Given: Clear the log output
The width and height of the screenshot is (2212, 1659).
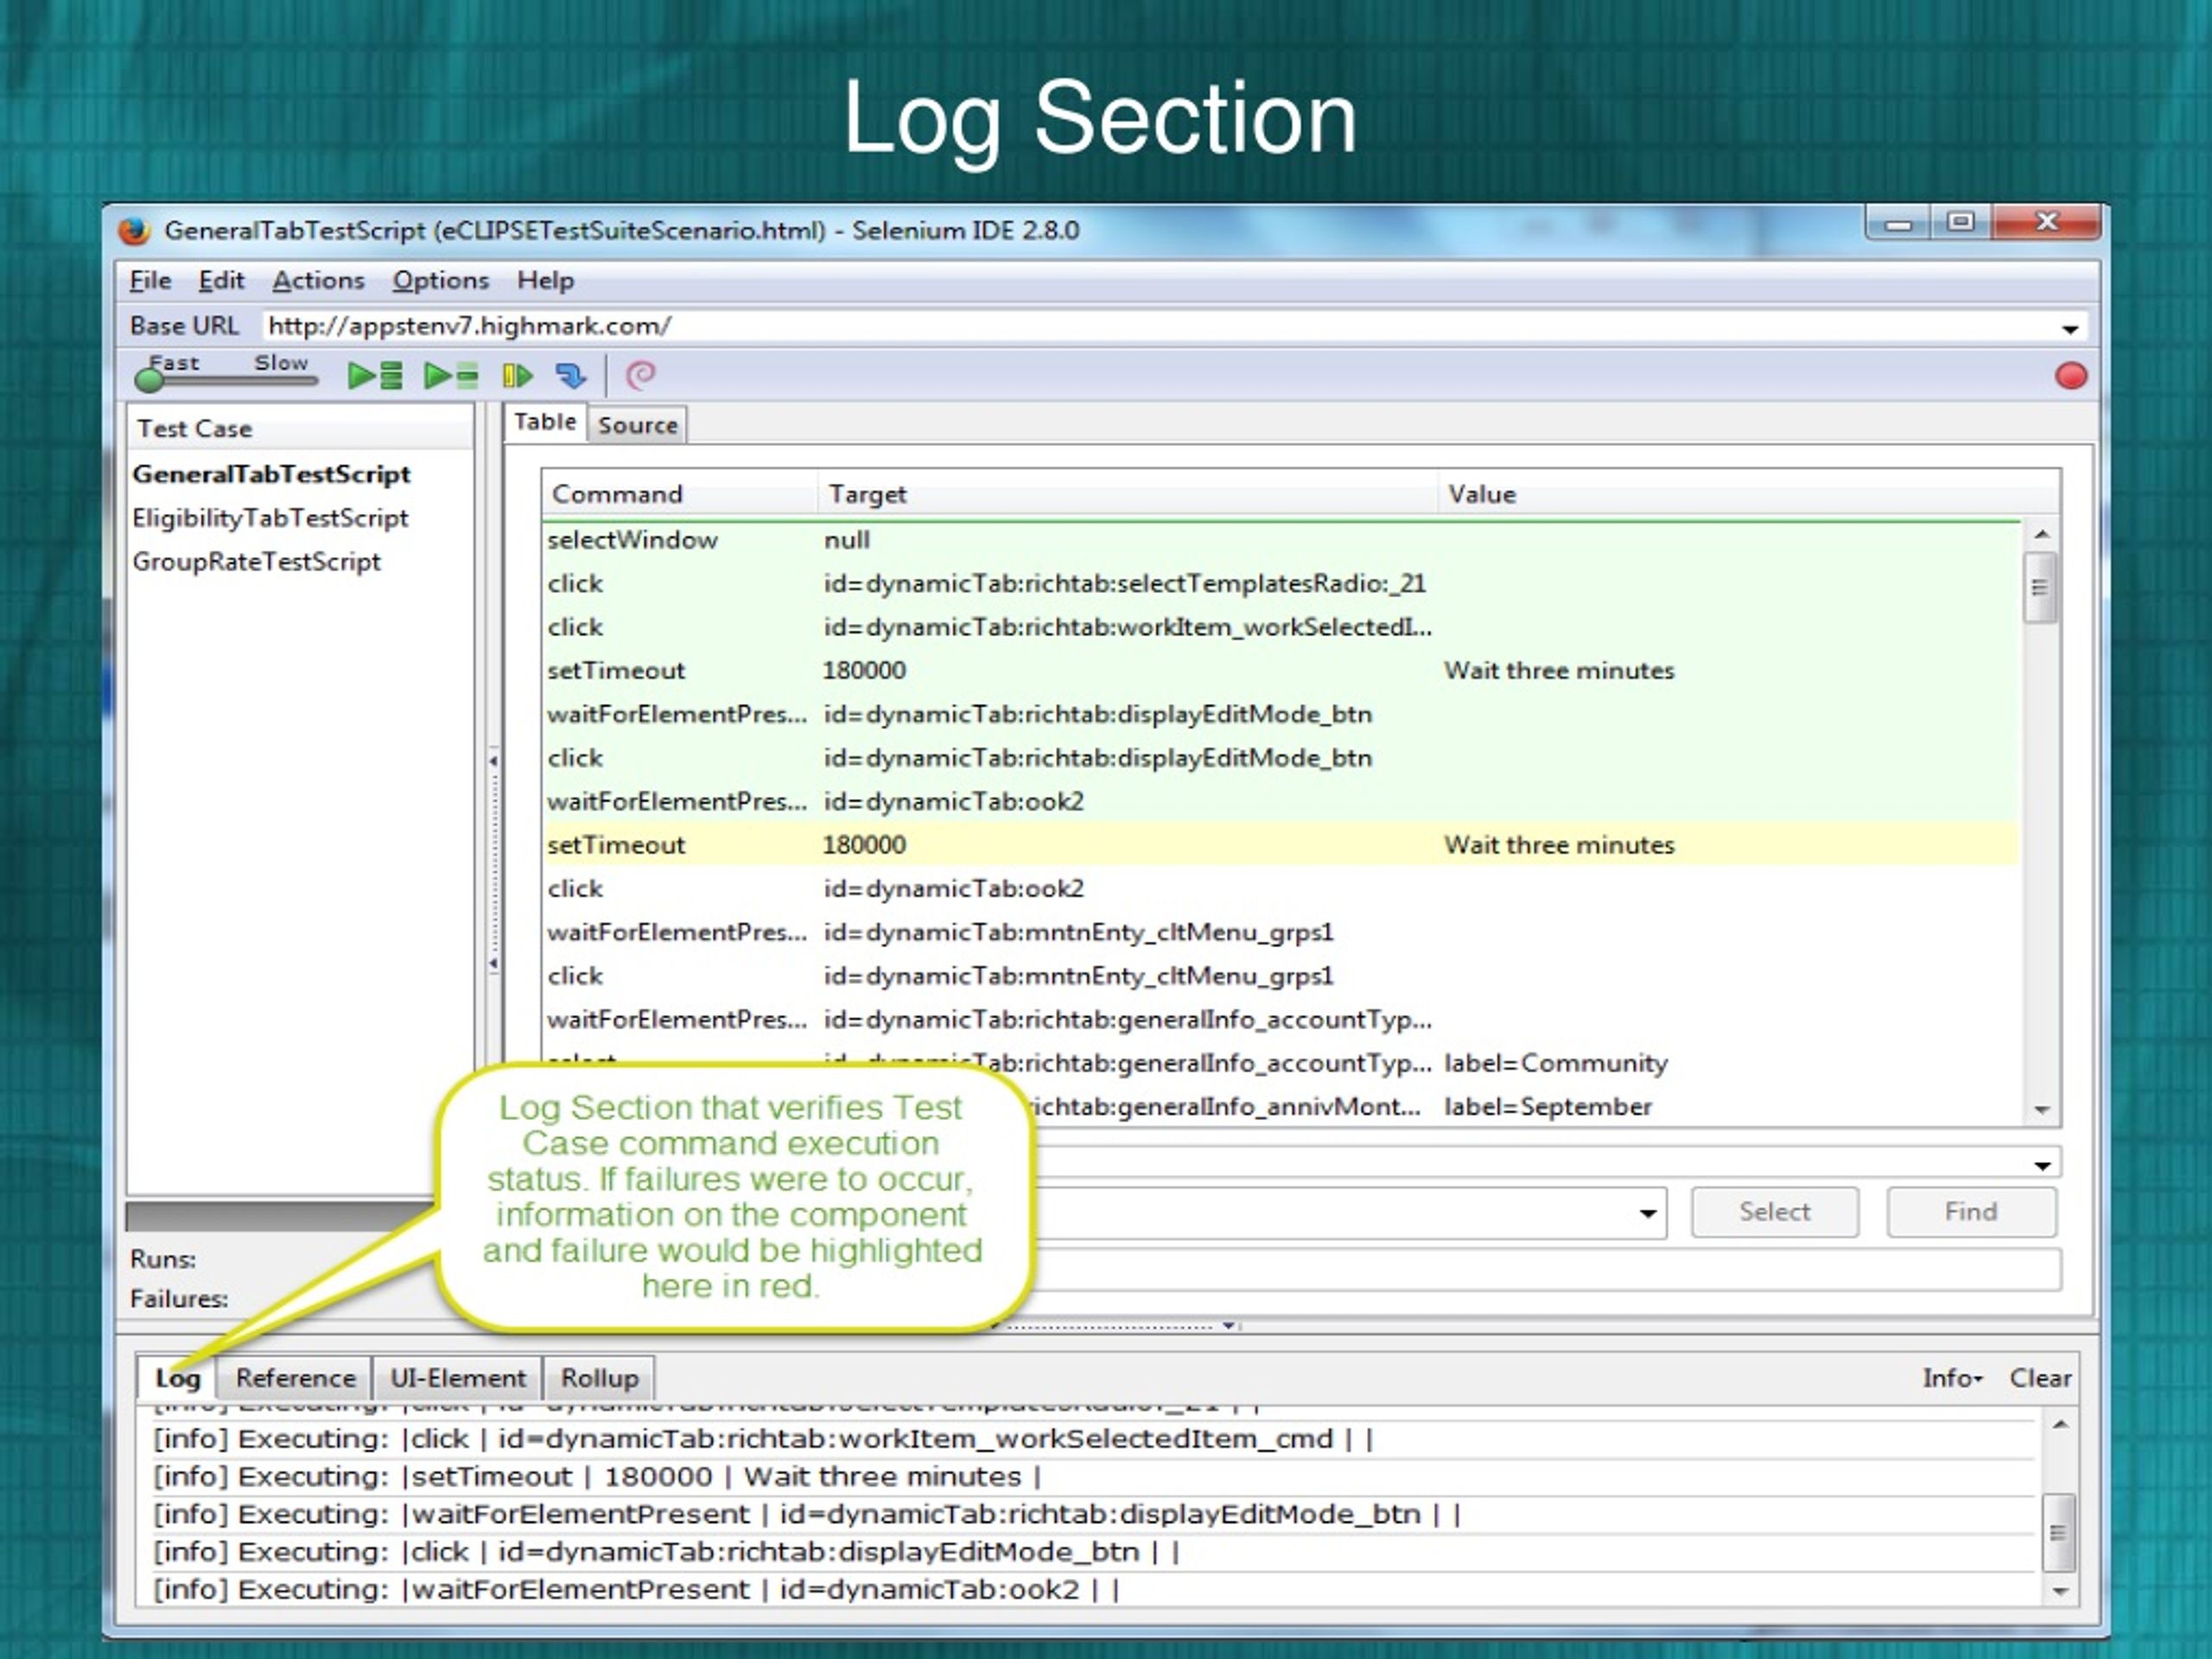Looking at the screenshot, I should (x=2040, y=1378).
